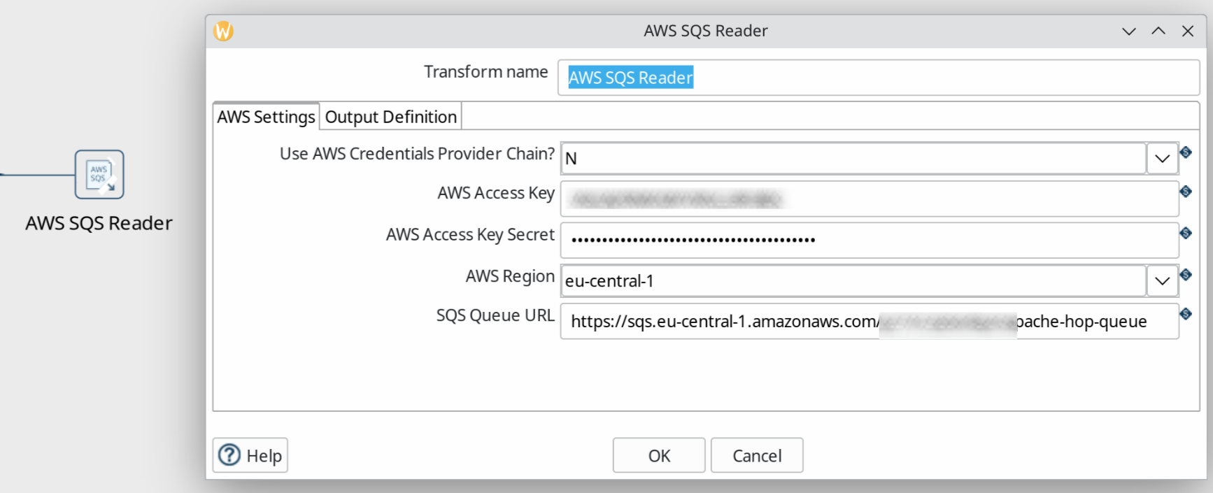Image resolution: width=1213 pixels, height=493 pixels.
Task: Click the AWS SQS Reader canvas label
Action: (x=99, y=223)
